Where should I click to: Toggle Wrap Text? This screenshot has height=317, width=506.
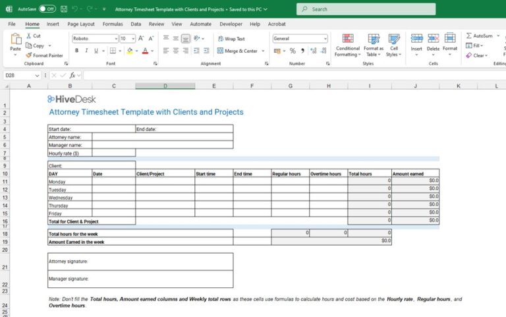click(x=231, y=39)
